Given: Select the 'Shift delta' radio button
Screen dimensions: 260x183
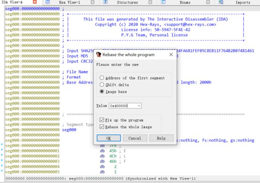Looking at the screenshot, I should tap(102, 85).
